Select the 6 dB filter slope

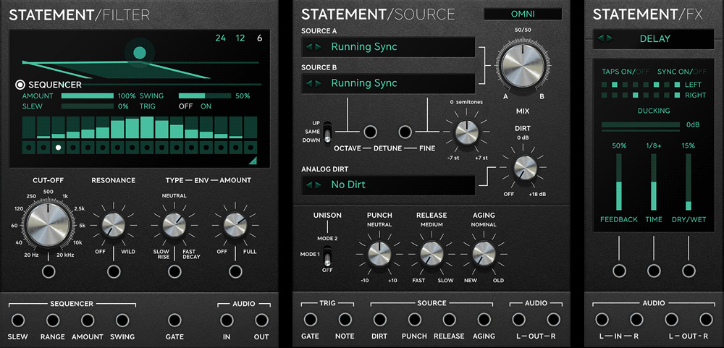coord(259,38)
